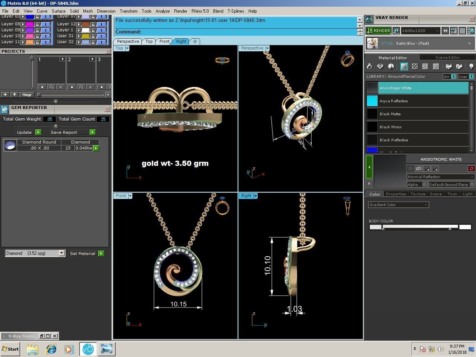Click the P paint bucket icon

pyautogui.click(x=459, y=67)
